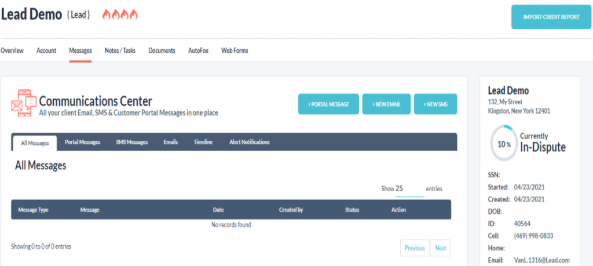View the Timeline sub-tab
The width and height of the screenshot is (593, 266).
[203, 142]
